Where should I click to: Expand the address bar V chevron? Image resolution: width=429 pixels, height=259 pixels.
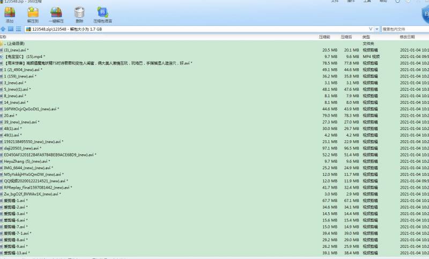370,28
